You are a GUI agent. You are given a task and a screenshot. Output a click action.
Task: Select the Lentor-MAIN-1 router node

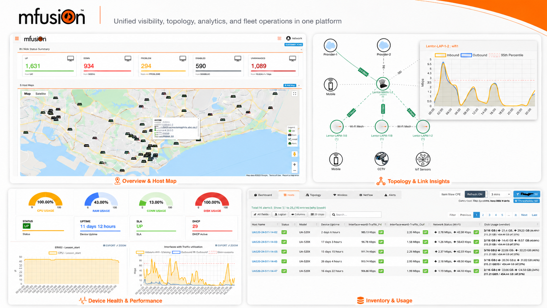(382, 84)
